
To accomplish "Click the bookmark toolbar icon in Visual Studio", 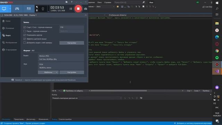I will [143, 7].
